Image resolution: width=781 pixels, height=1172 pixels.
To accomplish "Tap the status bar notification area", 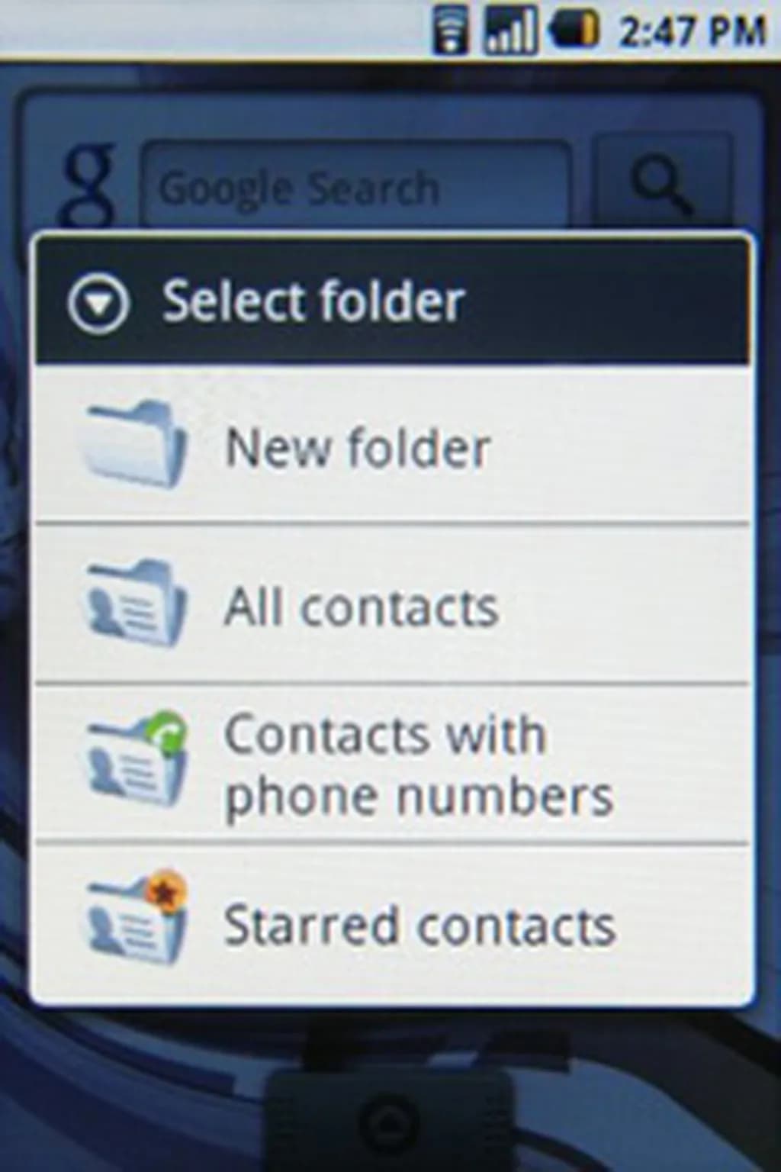I will point(214,29).
